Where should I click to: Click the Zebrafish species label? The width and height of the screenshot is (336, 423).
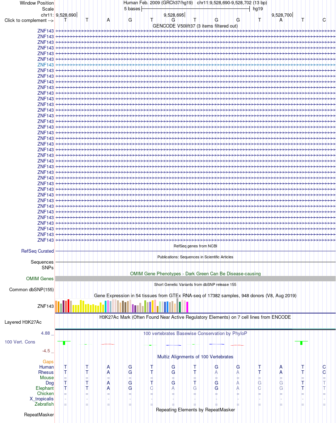44,404
